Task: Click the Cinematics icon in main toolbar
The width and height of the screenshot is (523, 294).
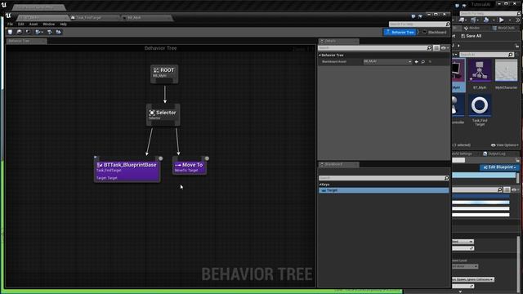Action: tap(474, 20)
